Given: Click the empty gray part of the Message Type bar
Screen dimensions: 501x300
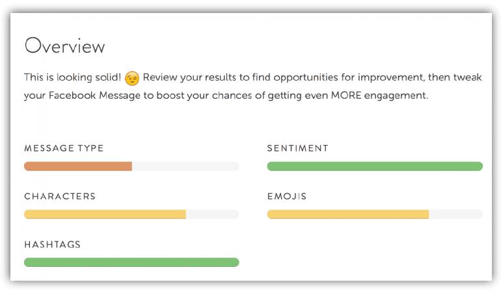Looking at the screenshot, I should (x=185, y=167).
